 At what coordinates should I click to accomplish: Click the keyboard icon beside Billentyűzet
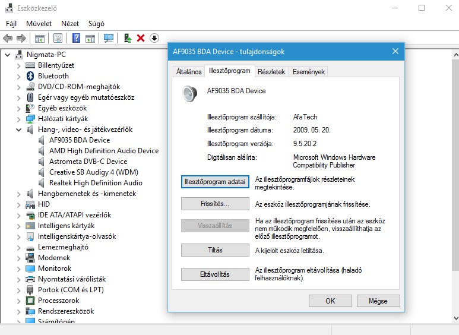(30, 65)
